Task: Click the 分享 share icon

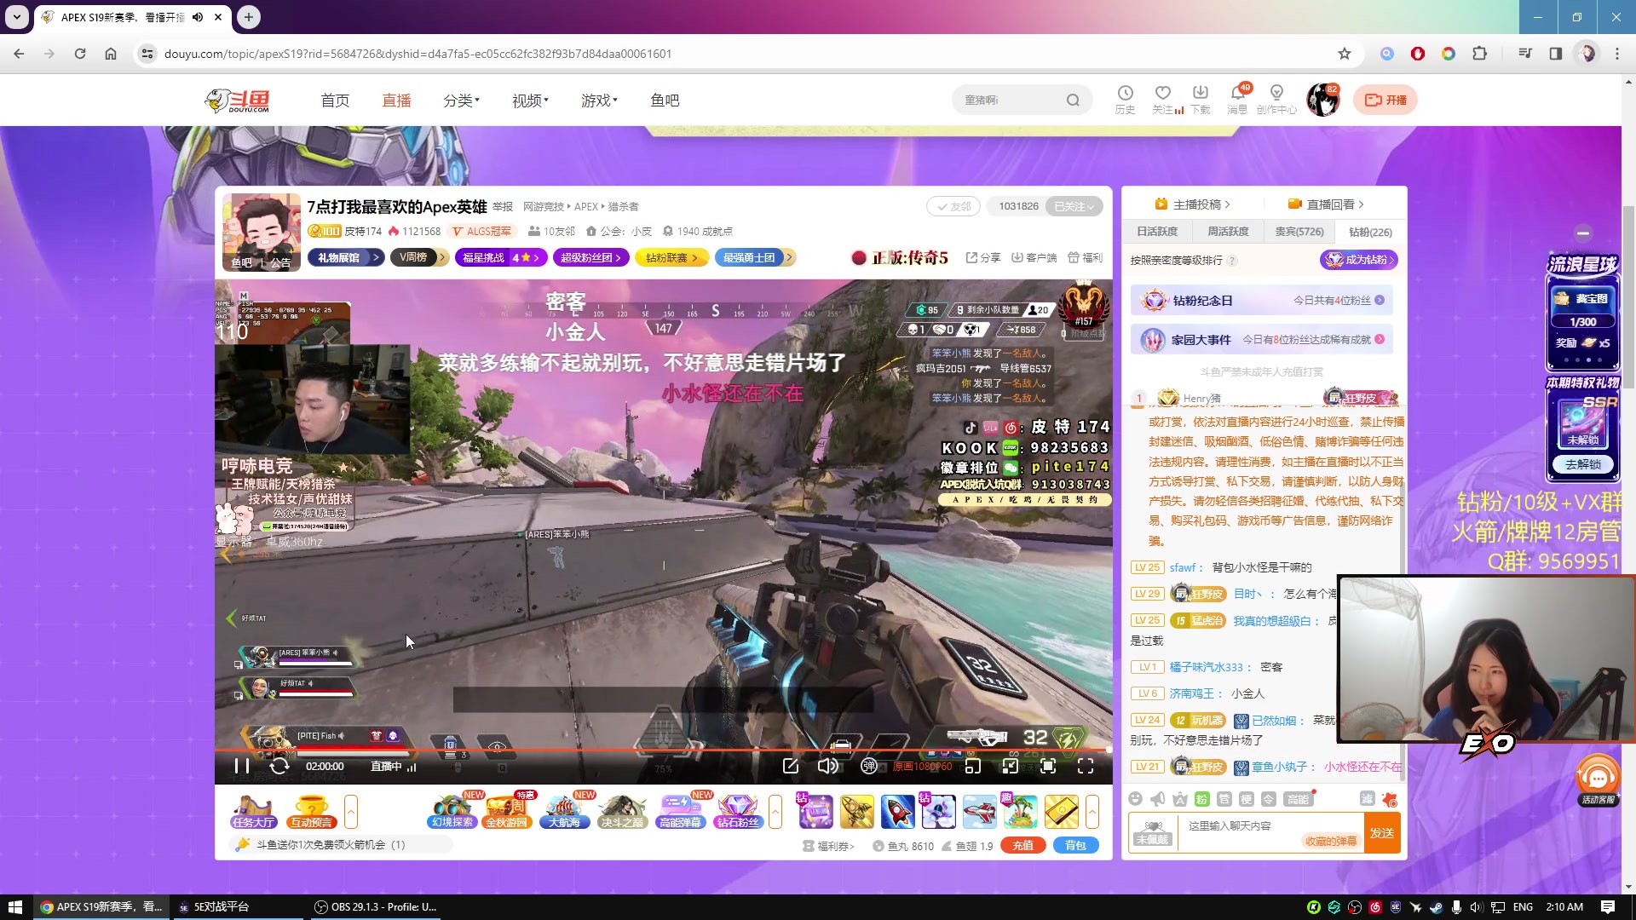Action: [982, 257]
